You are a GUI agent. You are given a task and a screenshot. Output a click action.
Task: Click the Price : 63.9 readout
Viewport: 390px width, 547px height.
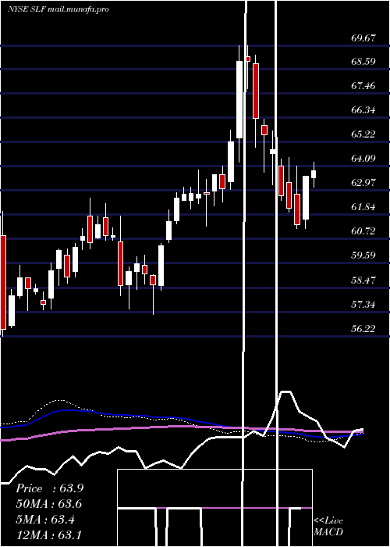(49, 488)
